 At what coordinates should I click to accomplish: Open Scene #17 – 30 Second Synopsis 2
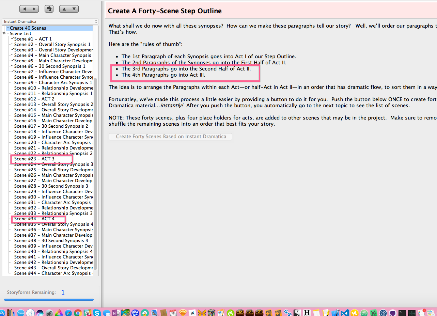click(51, 126)
